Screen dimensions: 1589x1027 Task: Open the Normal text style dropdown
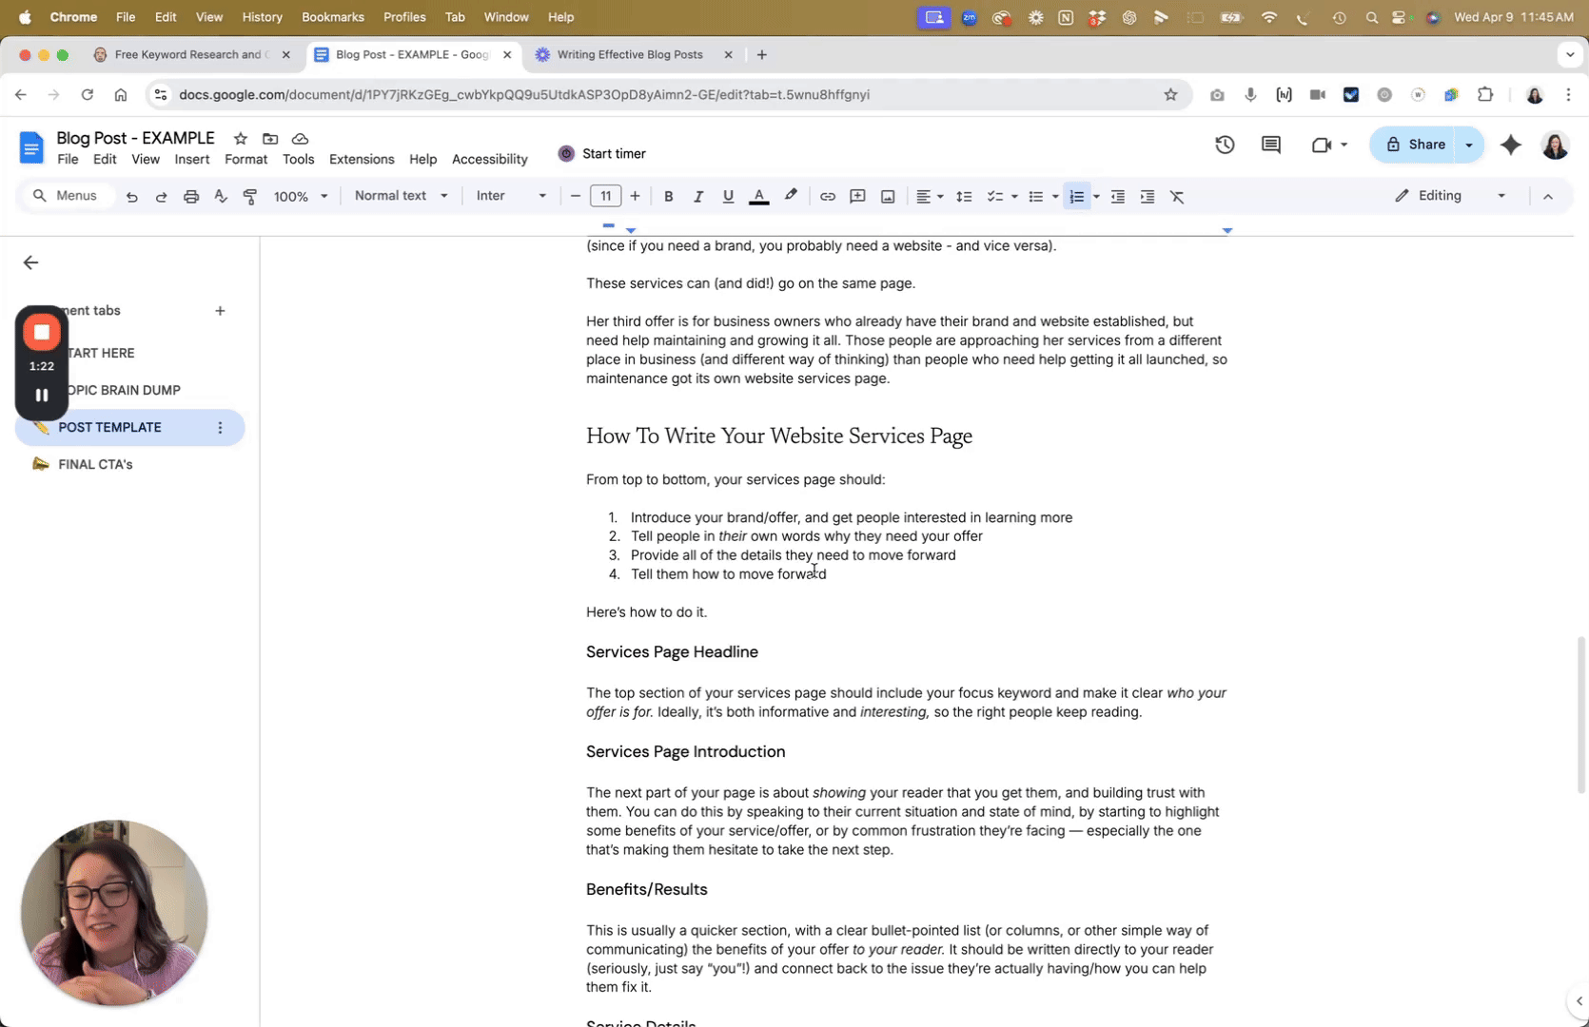[401, 196]
